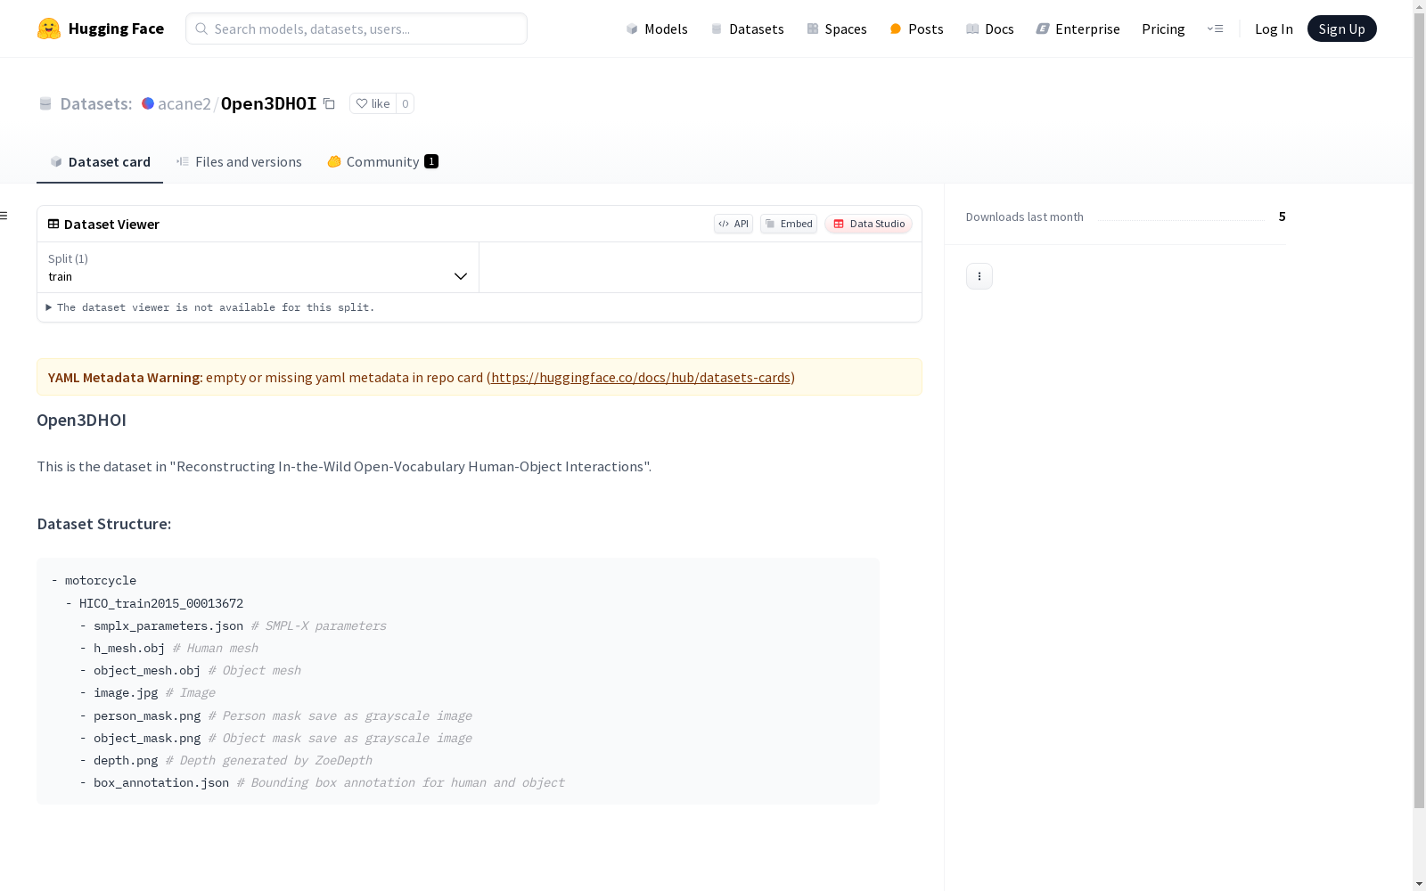
Task: Go to Models in navigation
Action: (657, 29)
